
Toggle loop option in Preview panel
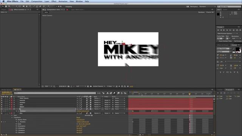tap(237, 30)
